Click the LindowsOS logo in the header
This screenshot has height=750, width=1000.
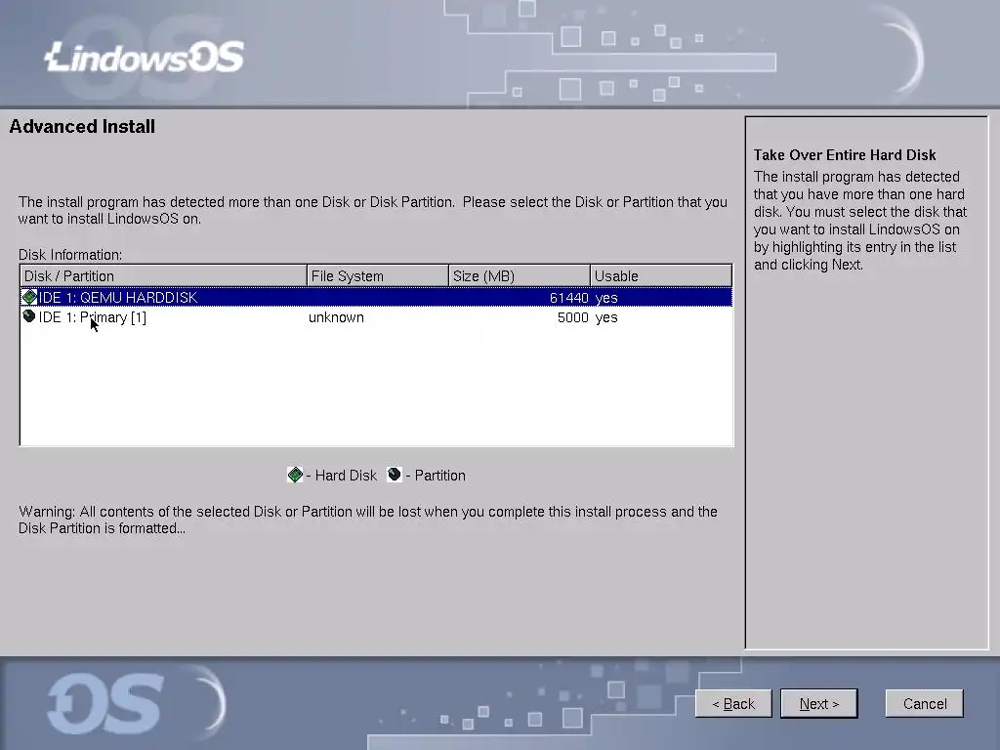tap(145, 57)
